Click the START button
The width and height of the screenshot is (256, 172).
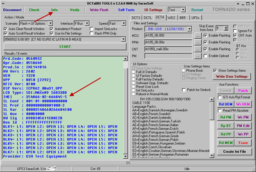(x=65, y=47)
